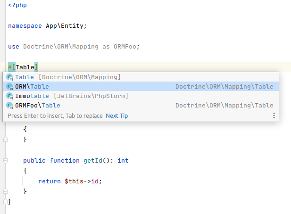Select the ORMFoo\Table completion entry
This screenshot has height=214, width=291.
click(141, 105)
